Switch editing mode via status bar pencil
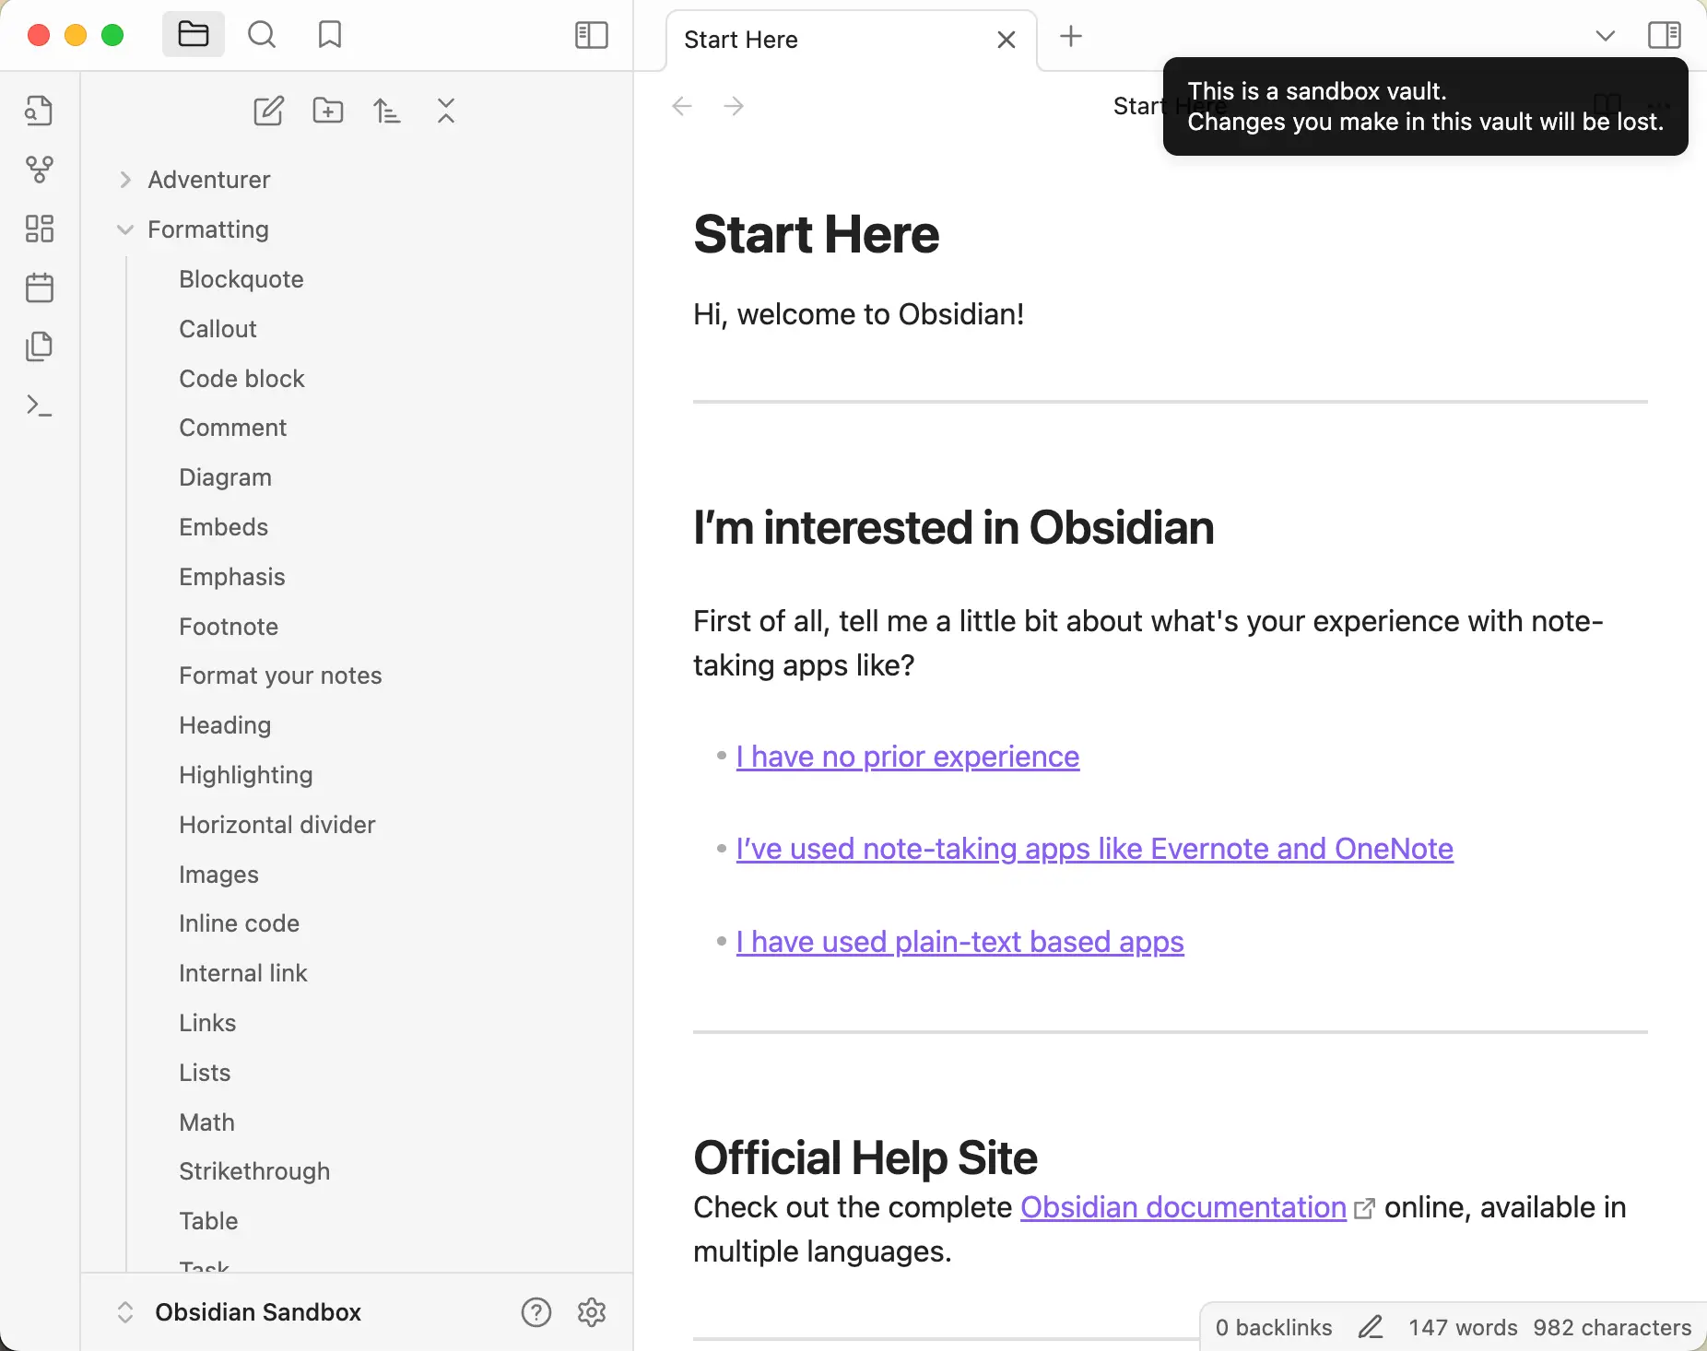Image resolution: width=1707 pixels, height=1351 pixels. [x=1371, y=1327]
